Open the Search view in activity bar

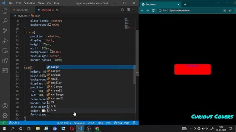click(x=5, y=21)
